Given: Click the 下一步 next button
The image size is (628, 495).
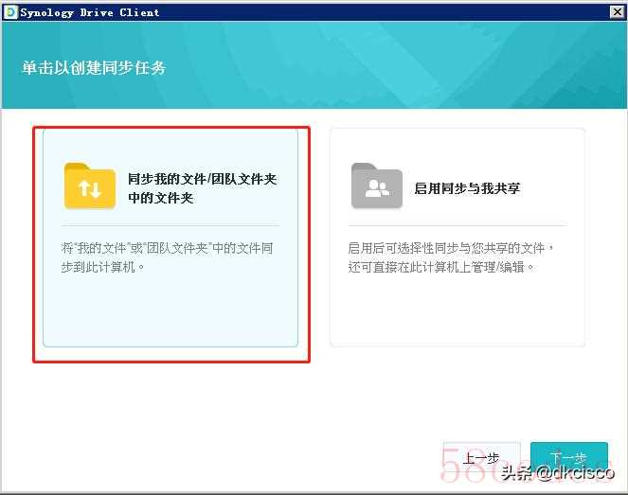Looking at the screenshot, I should point(568,458).
